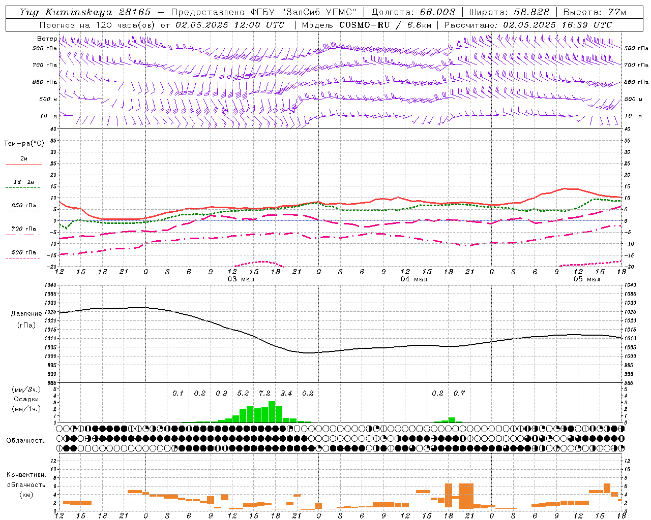The height and width of the screenshot is (520, 651).
Task: Click the model label COSMO-RU / 6.6км
Action: [x=386, y=25]
